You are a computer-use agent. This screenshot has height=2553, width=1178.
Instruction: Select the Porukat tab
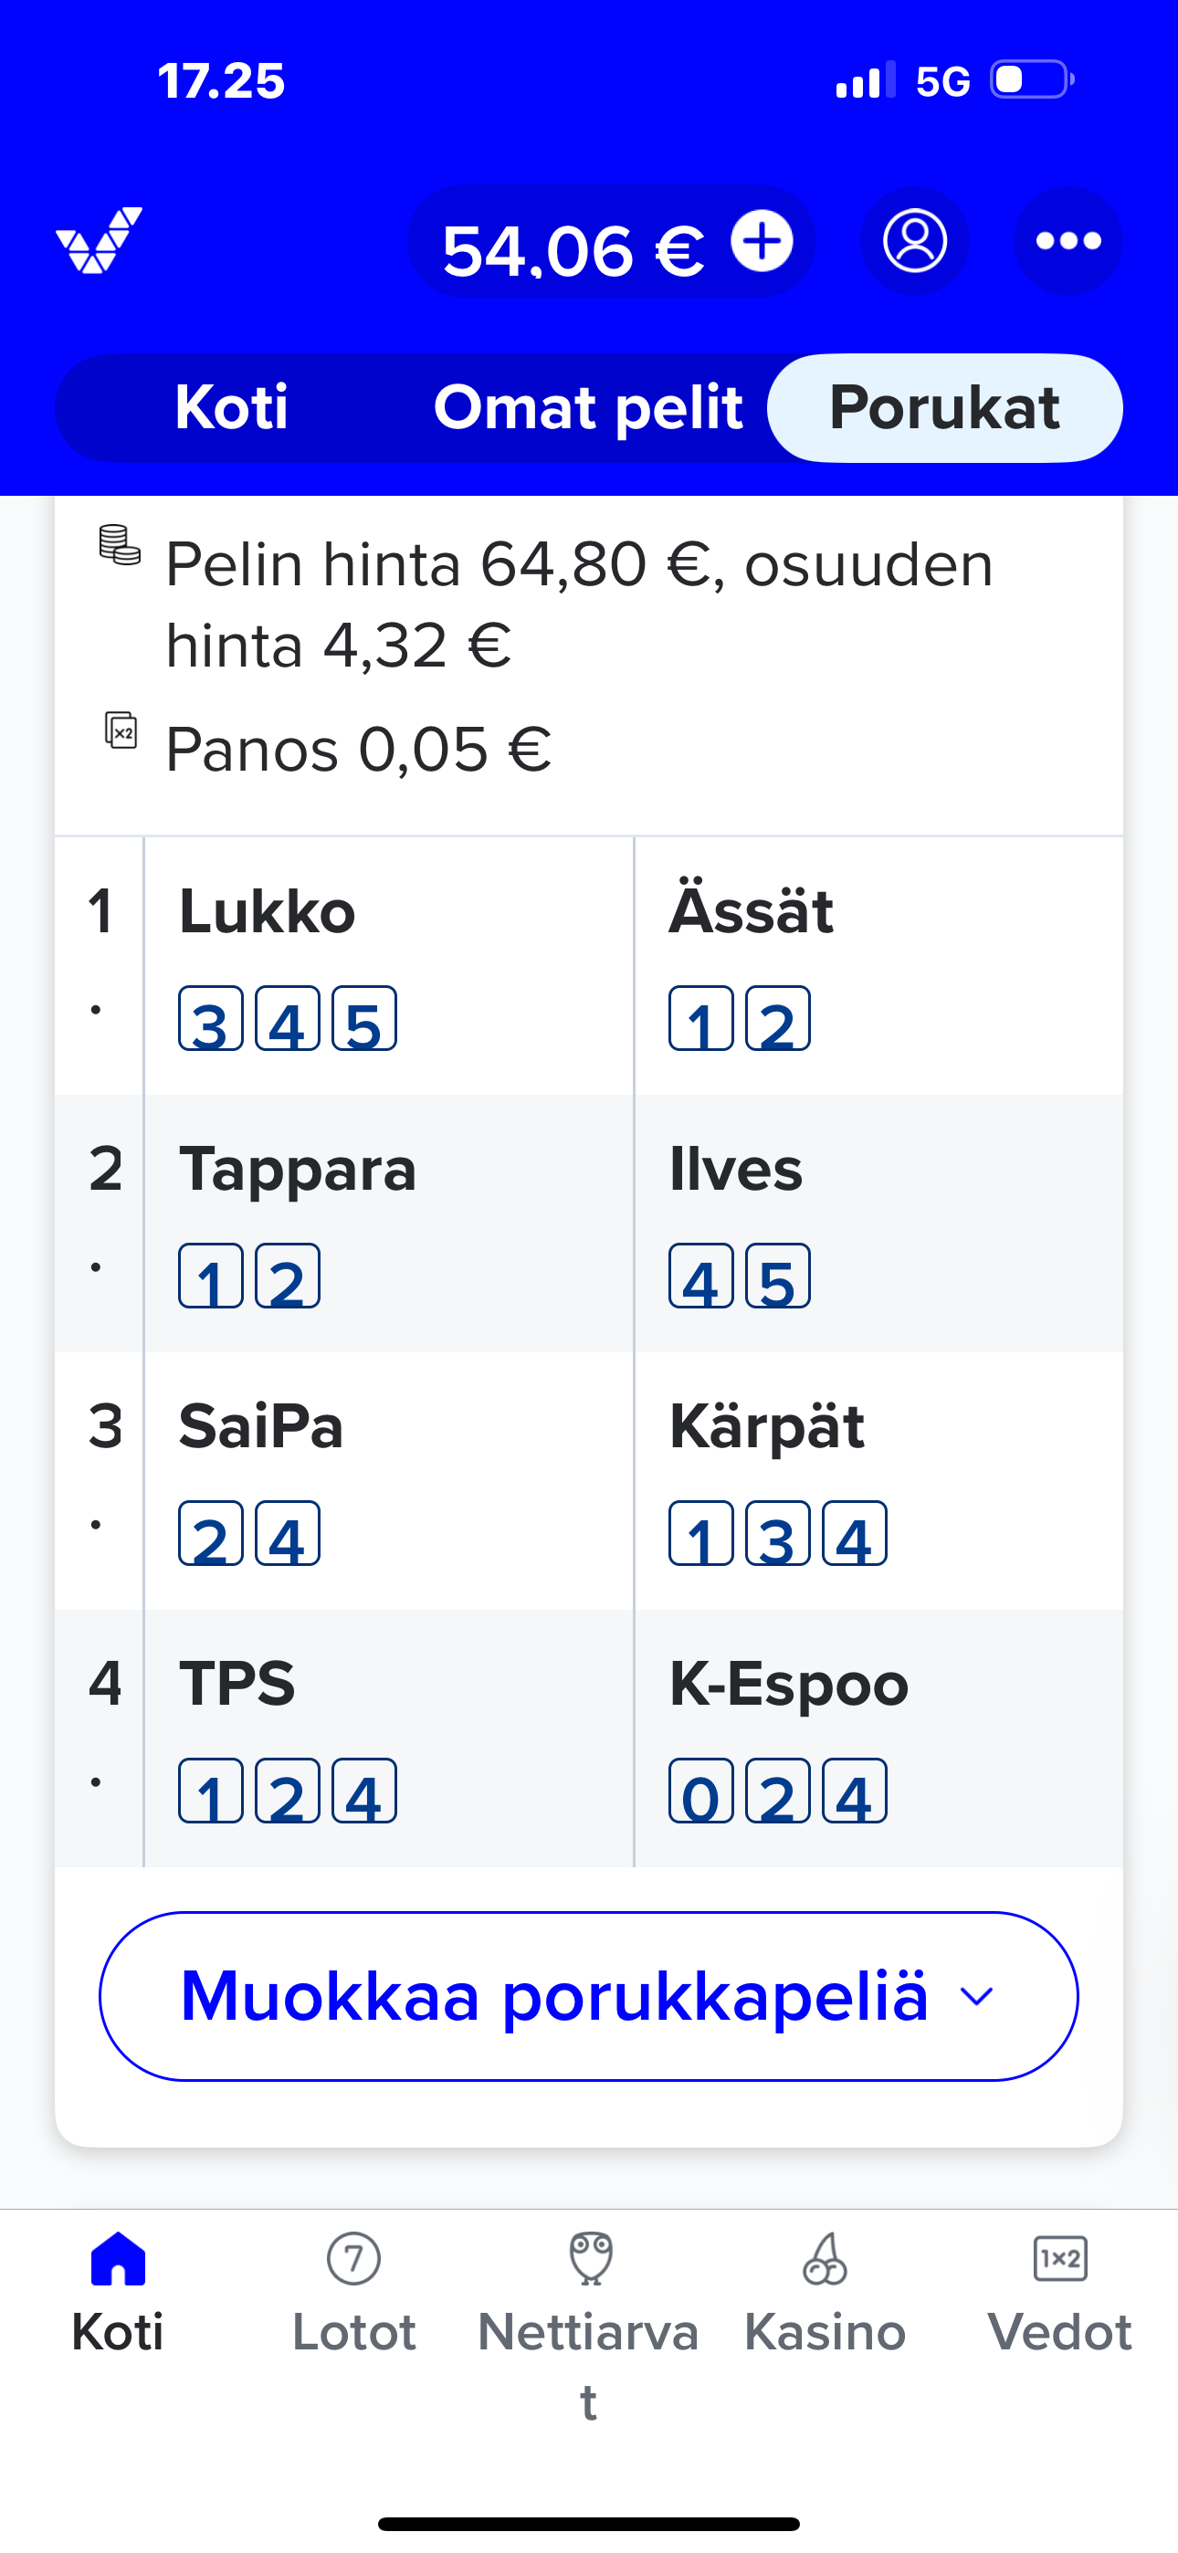click(x=944, y=408)
